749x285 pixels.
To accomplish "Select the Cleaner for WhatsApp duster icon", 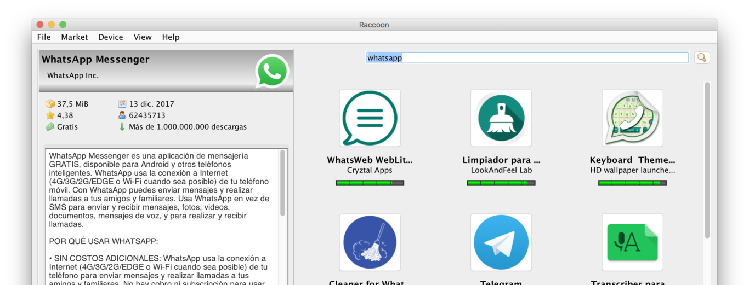I will tap(370, 242).
